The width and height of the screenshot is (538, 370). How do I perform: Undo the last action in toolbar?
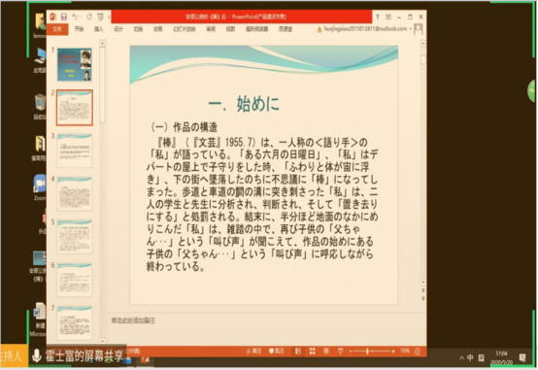point(75,17)
